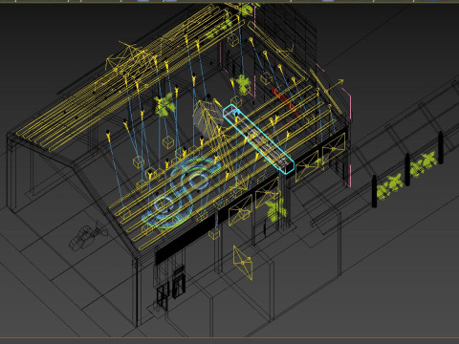Select the motorcycle wireframe beside the building
459x344 pixels.
[x=87, y=236]
